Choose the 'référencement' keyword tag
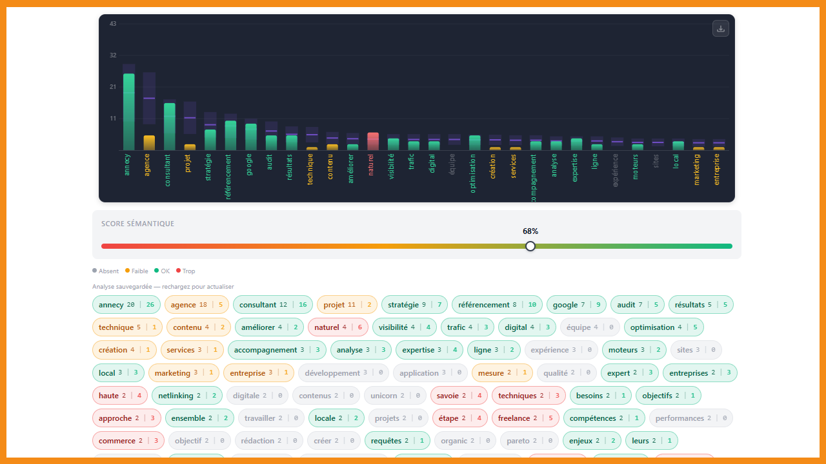Image resolution: width=826 pixels, height=464 pixels. point(497,305)
